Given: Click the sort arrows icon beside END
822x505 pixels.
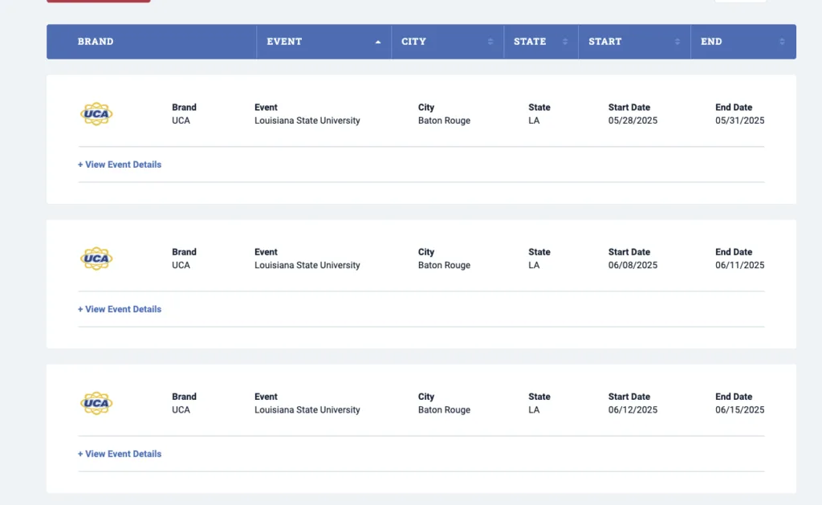Looking at the screenshot, I should click(782, 42).
